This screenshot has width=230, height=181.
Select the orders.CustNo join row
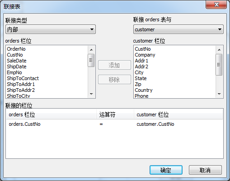pos(114,124)
